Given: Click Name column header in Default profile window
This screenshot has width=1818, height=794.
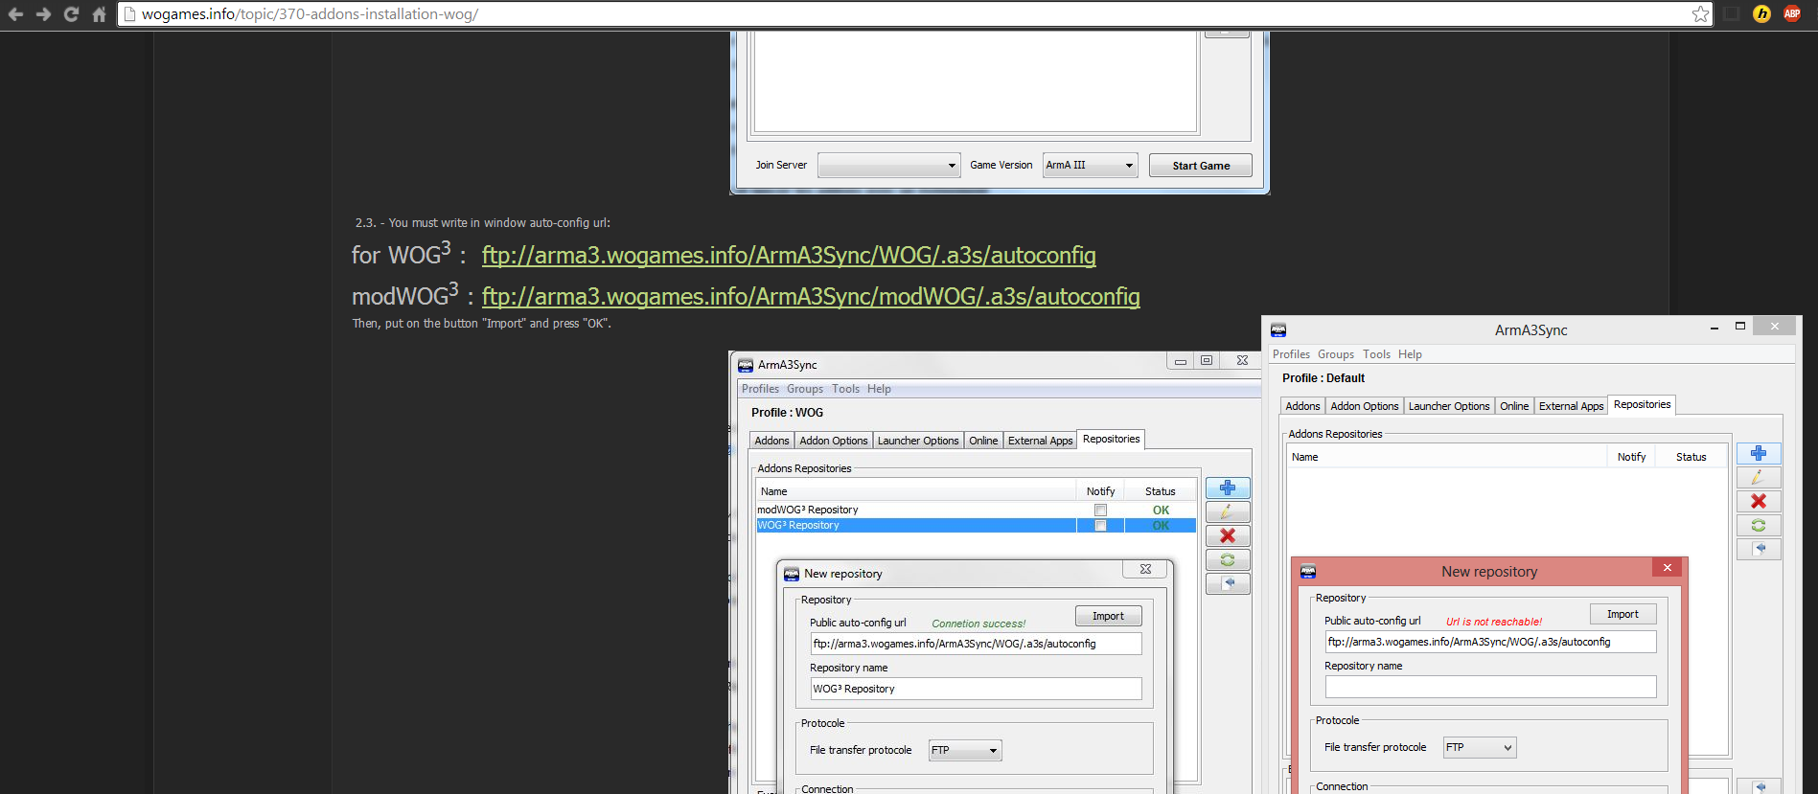Looking at the screenshot, I should coord(1446,457).
